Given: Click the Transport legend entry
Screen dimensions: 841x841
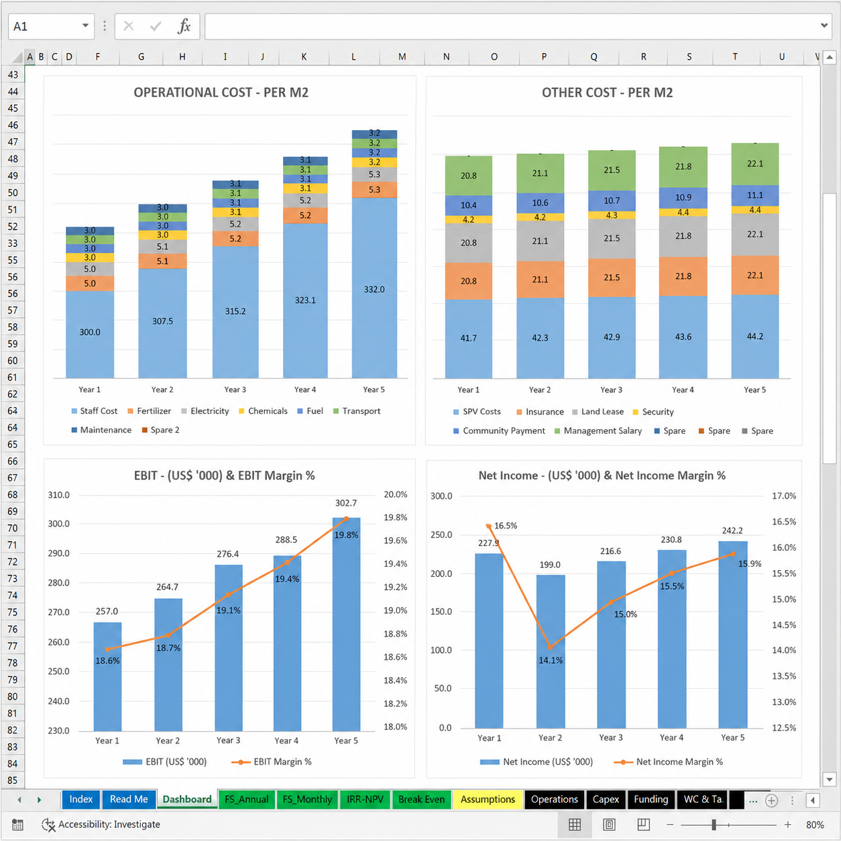Looking at the screenshot, I should pyautogui.click(x=356, y=411).
